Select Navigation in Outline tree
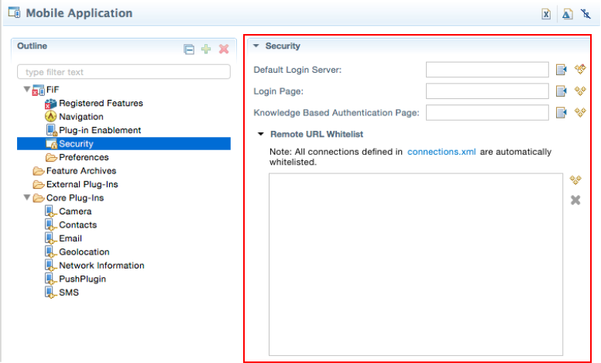 coord(81,117)
